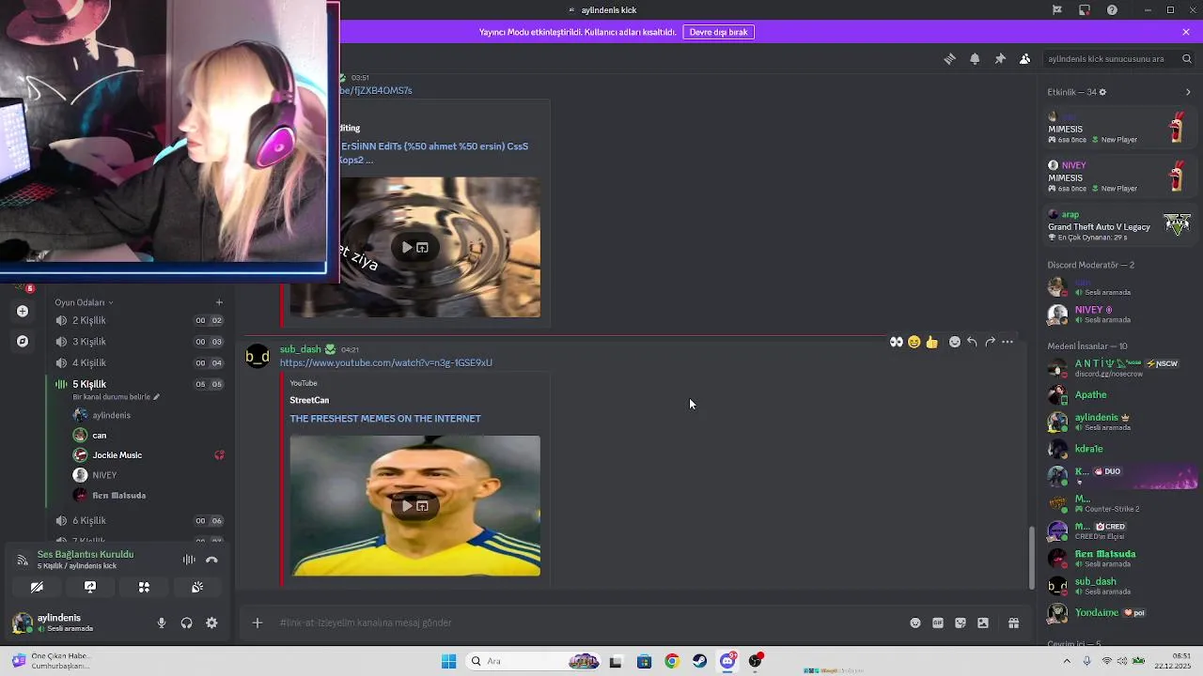Open Windows Start menu
This screenshot has height=676, width=1203.
pos(448,661)
